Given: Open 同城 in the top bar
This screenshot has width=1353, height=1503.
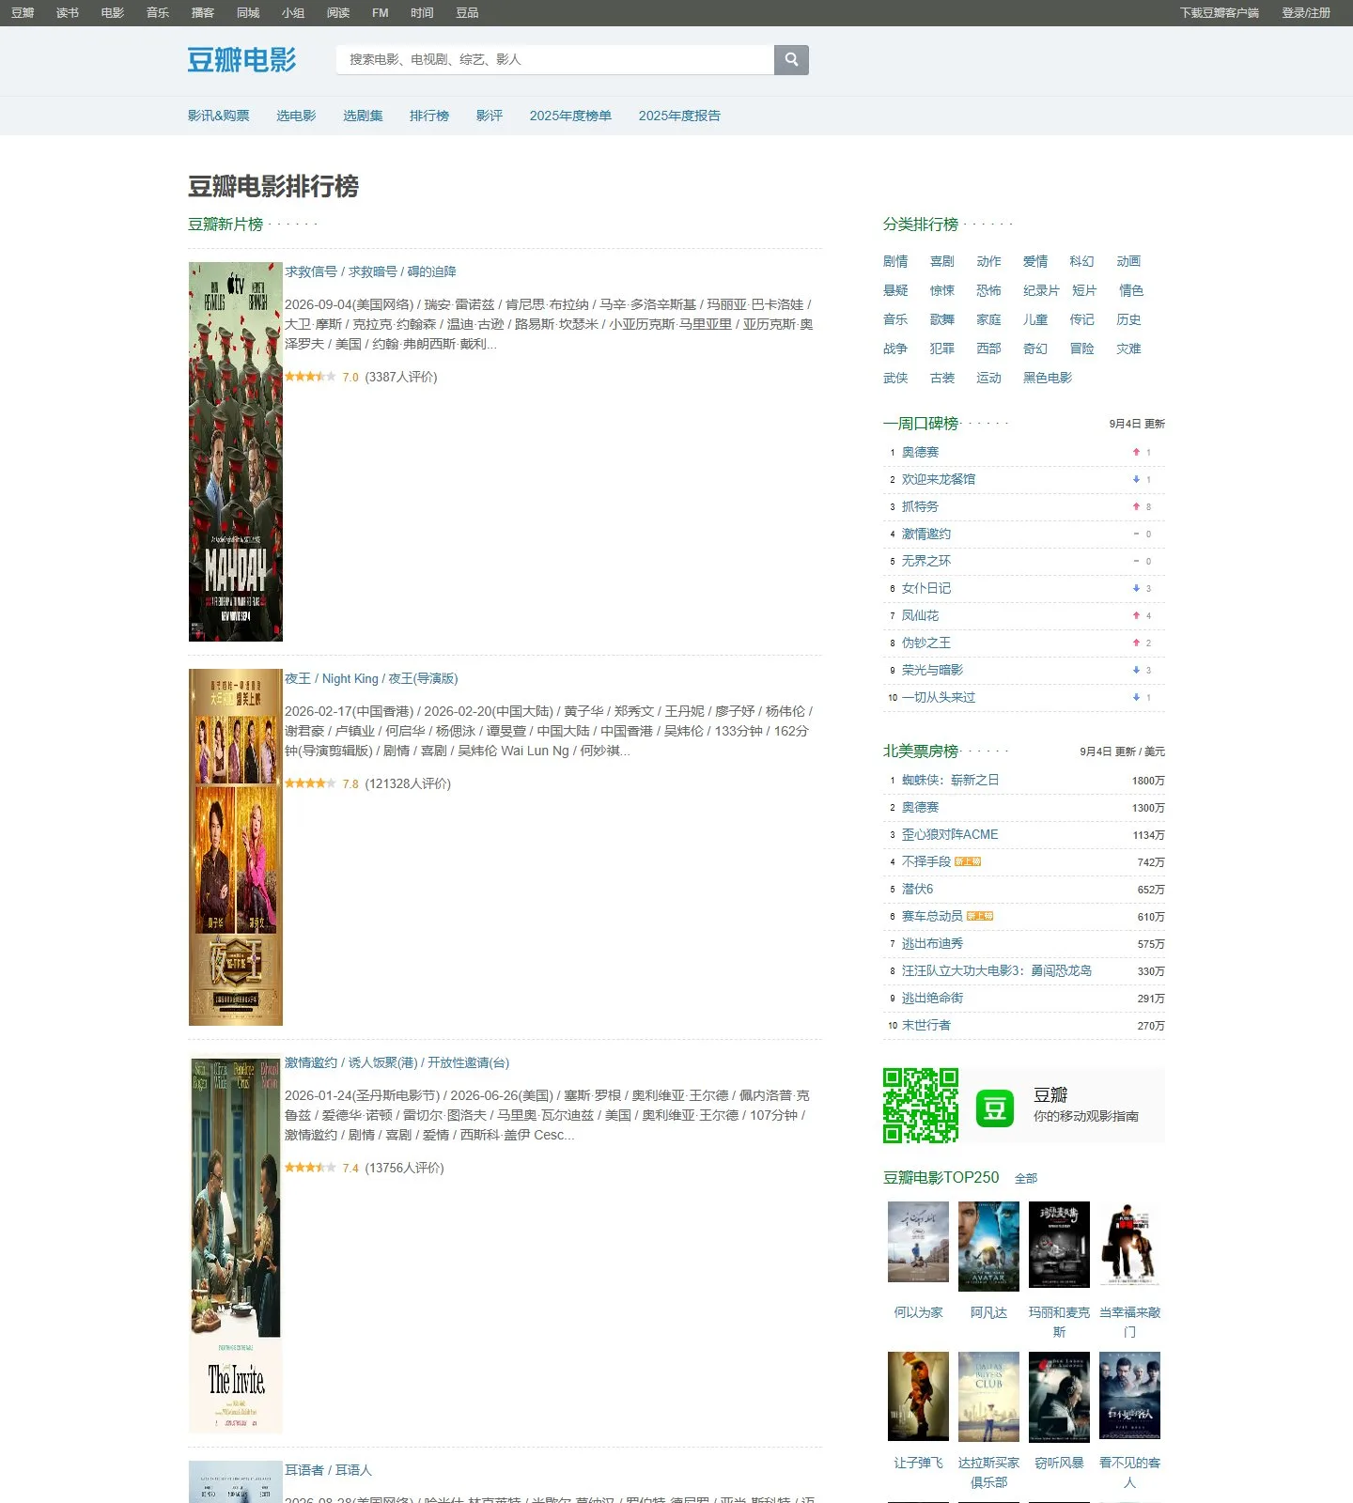Looking at the screenshot, I should coord(248,13).
